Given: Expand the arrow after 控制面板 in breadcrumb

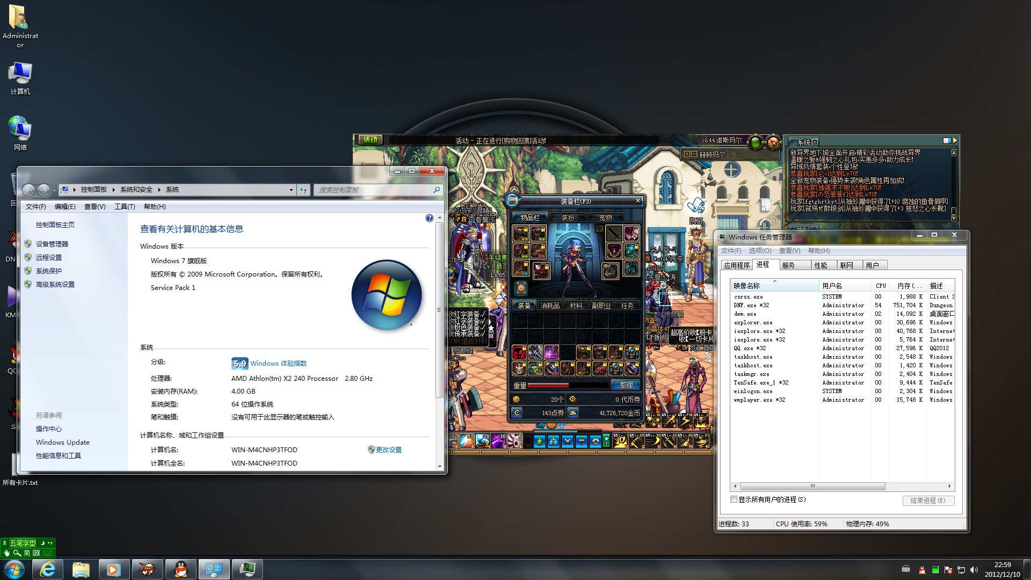Looking at the screenshot, I should [x=113, y=190].
